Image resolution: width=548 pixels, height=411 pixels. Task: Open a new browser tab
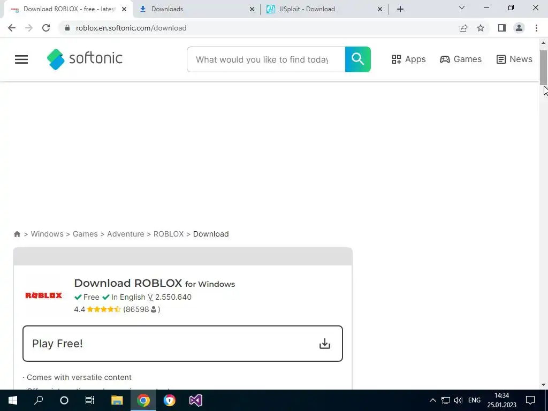click(400, 9)
